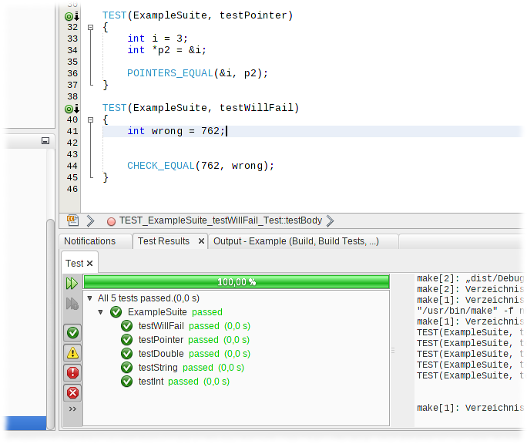Viewport: 527px width, 444px height.
Task: Click the 100% green progress bar
Action: pyautogui.click(x=236, y=282)
